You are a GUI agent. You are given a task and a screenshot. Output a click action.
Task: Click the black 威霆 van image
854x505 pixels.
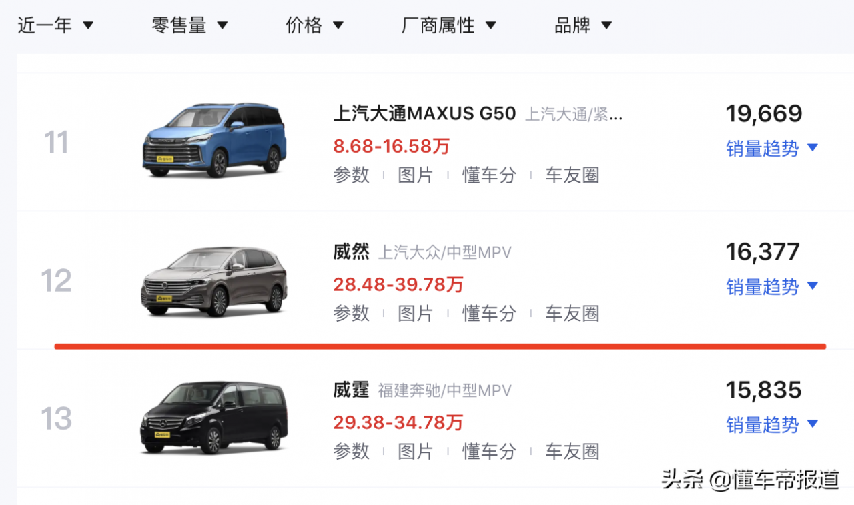(x=214, y=418)
